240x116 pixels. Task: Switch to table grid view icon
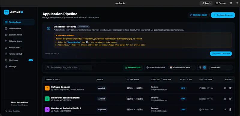coord(205,67)
